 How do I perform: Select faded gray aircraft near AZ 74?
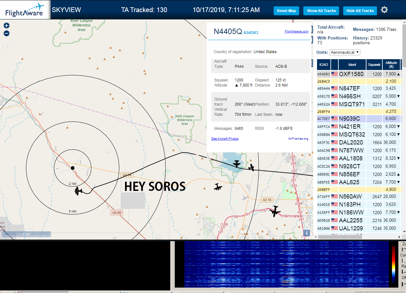245,198
